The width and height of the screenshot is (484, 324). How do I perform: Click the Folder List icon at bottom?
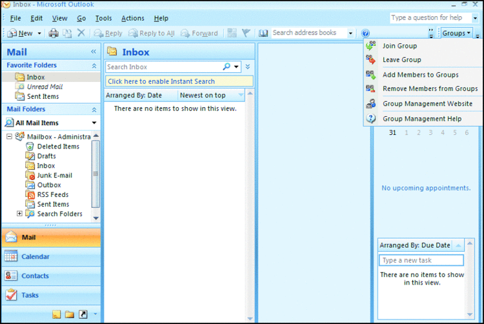tap(70, 314)
